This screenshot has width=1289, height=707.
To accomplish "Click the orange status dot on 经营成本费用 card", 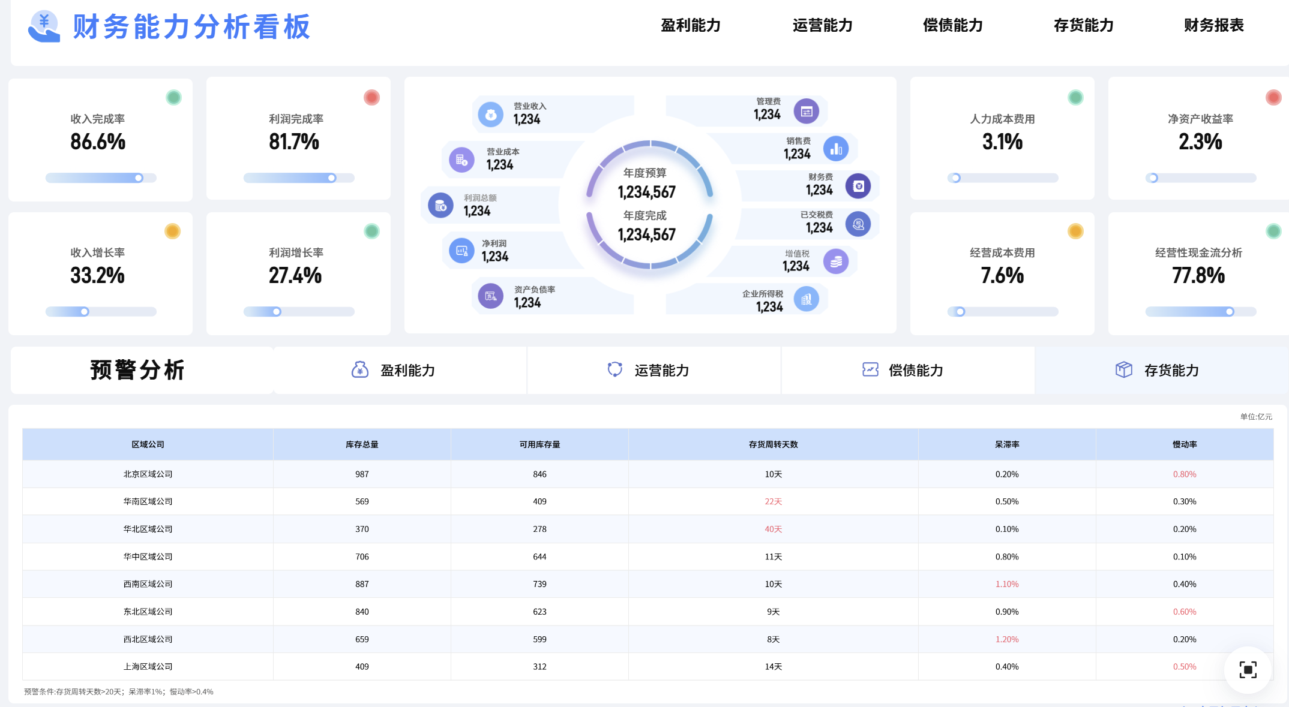I will tap(1075, 231).
